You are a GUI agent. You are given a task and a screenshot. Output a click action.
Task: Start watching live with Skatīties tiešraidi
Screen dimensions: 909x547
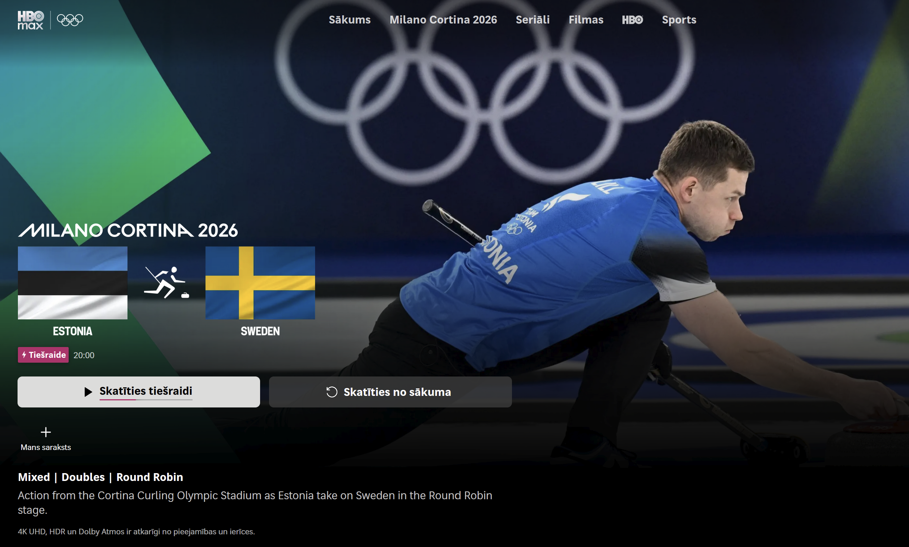tap(139, 392)
